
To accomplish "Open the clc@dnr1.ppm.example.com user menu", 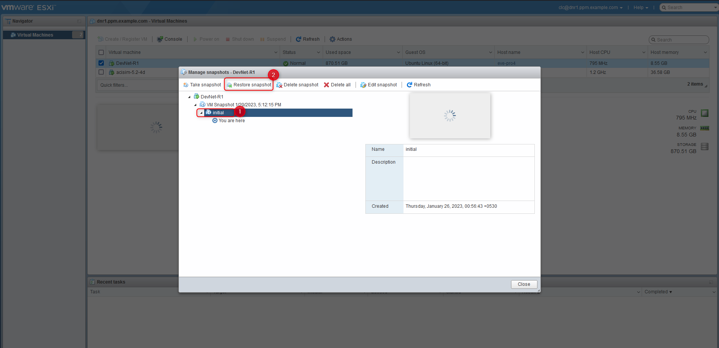I will click(591, 8).
